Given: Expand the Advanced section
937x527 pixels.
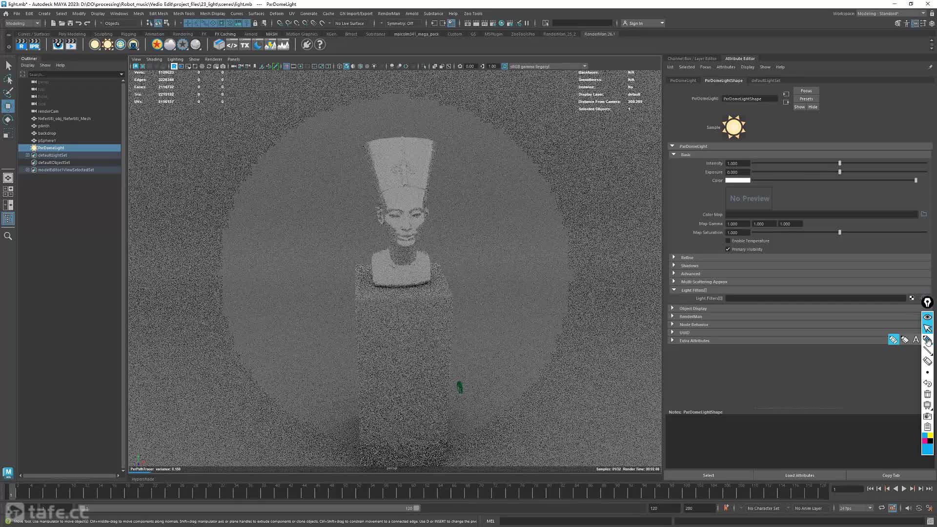Looking at the screenshot, I should 674,273.
